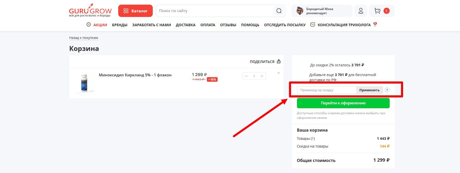Open the Каталог catalog button
The width and height of the screenshot is (460, 173).
click(x=135, y=11)
